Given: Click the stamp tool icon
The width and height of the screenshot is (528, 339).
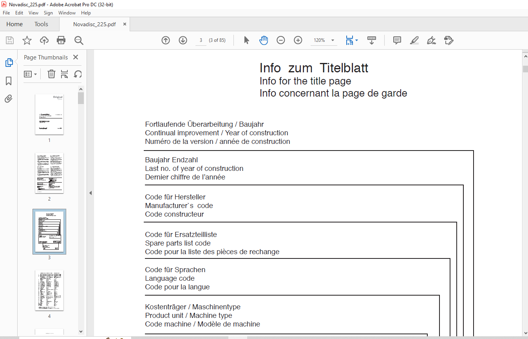Looking at the screenshot, I should 449,40.
